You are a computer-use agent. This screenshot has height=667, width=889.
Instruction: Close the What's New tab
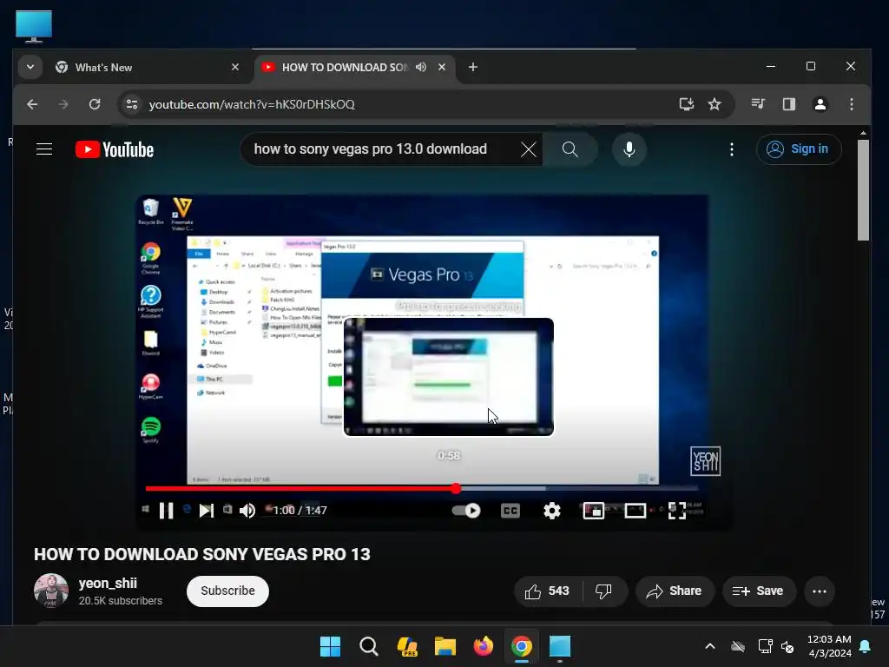tap(234, 67)
